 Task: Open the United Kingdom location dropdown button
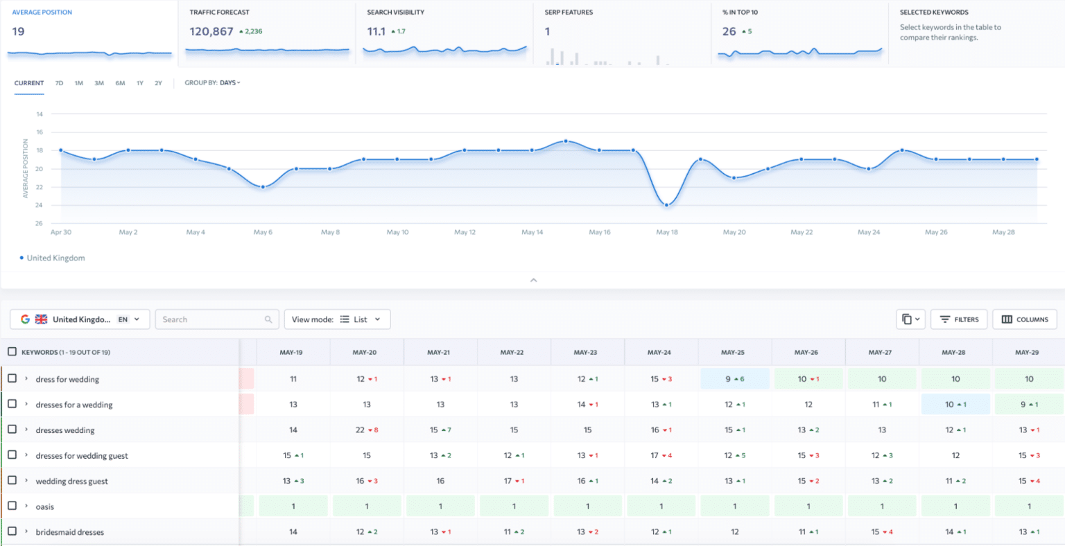pos(83,319)
